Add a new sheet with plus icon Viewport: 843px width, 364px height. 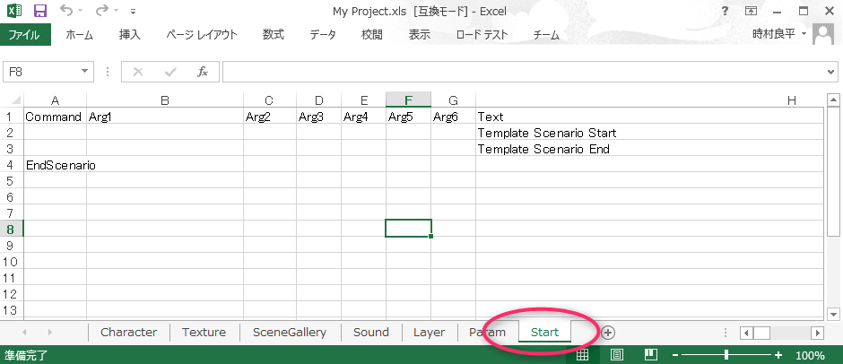pyautogui.click(x=608, y=332)
